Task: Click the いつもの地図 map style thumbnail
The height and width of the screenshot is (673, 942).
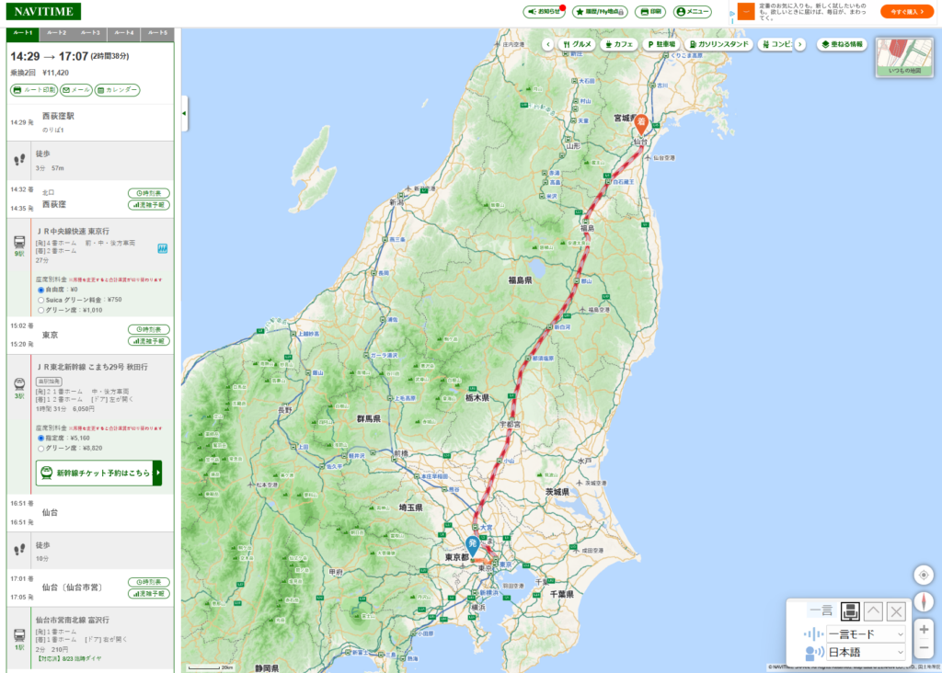Action: click(903, 57)
